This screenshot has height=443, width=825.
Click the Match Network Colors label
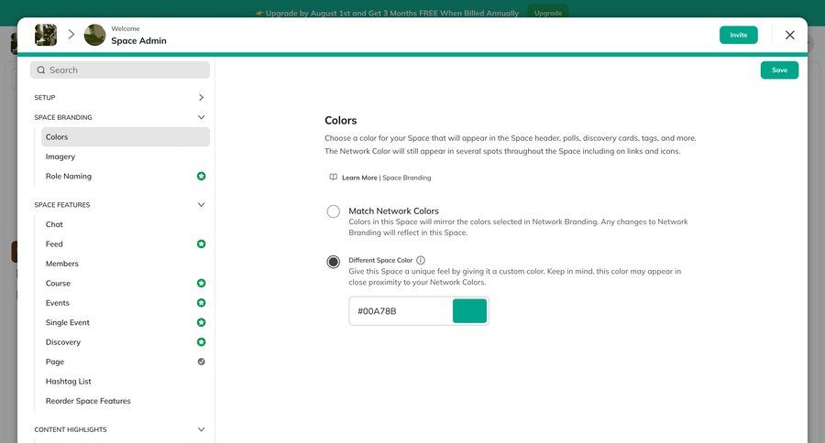tap(393, 211)
